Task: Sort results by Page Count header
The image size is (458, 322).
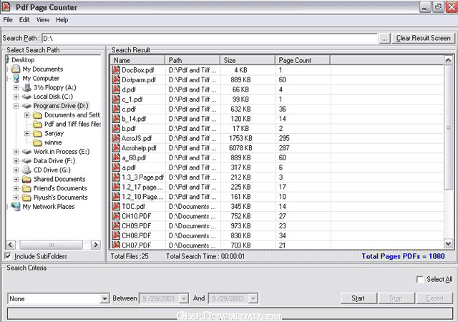Action: pos(303,60)
